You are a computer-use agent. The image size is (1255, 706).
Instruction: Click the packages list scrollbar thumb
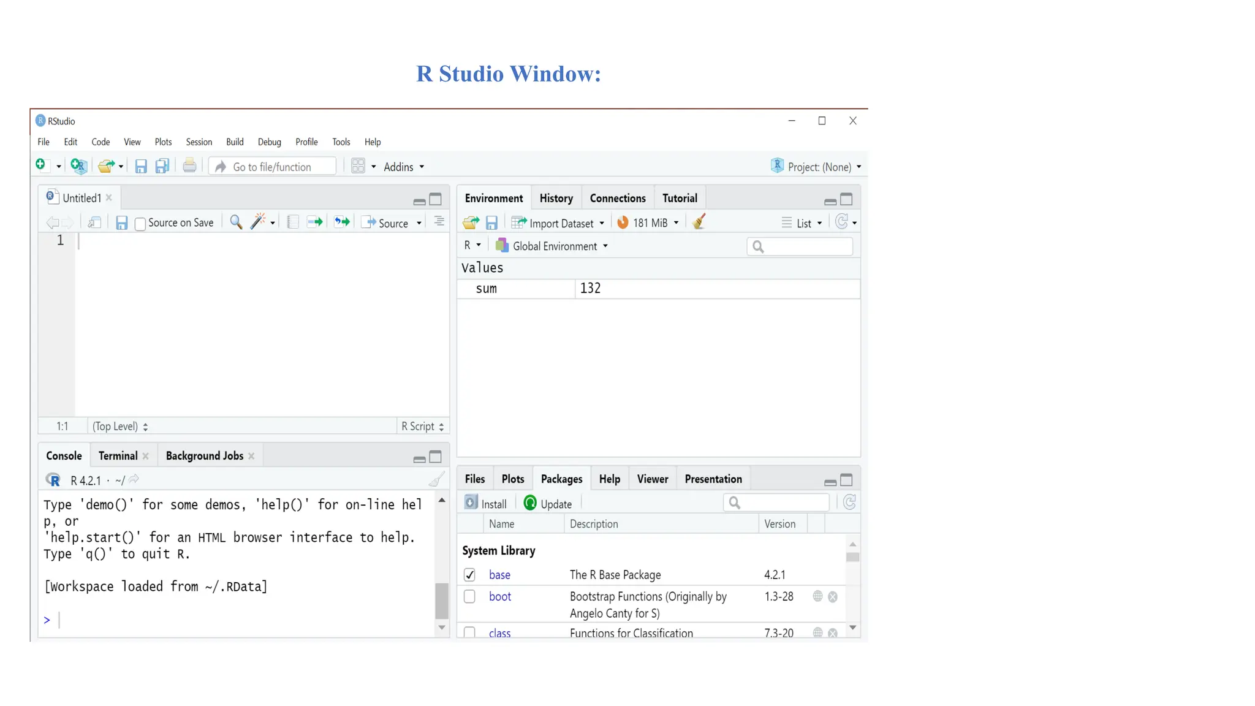[852, 557]
